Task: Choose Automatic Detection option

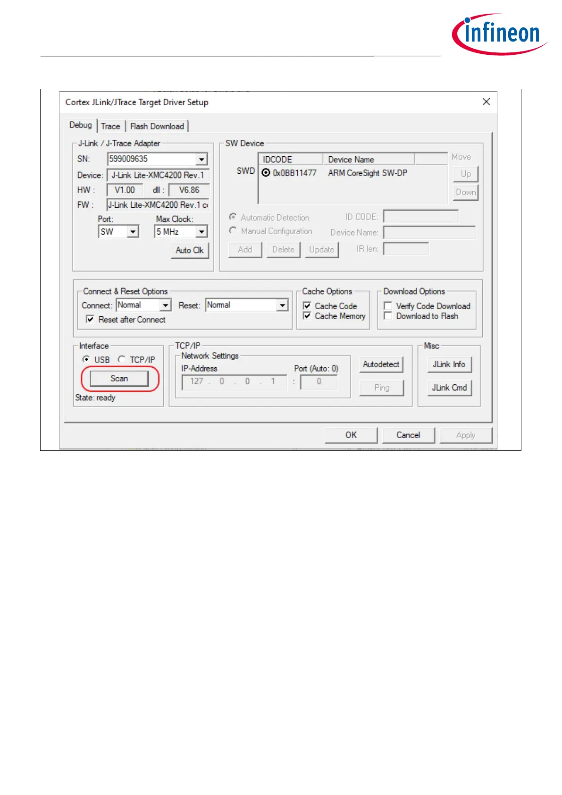Action: click(x=233, y=217)
